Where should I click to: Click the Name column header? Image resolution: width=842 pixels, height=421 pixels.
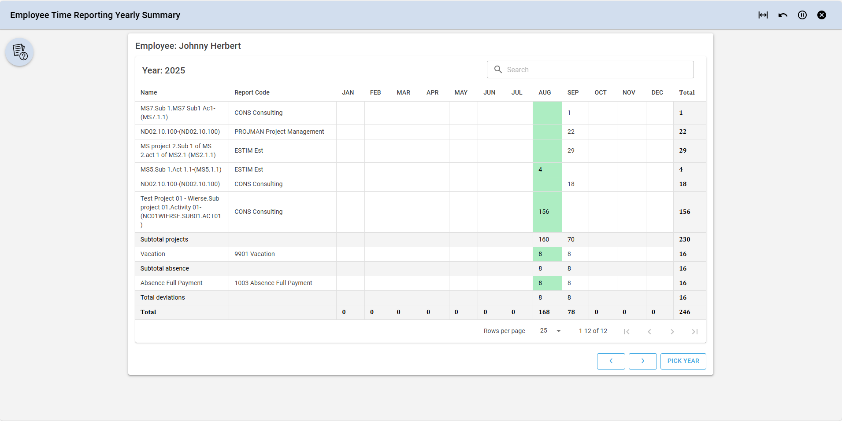pos(149,92)
